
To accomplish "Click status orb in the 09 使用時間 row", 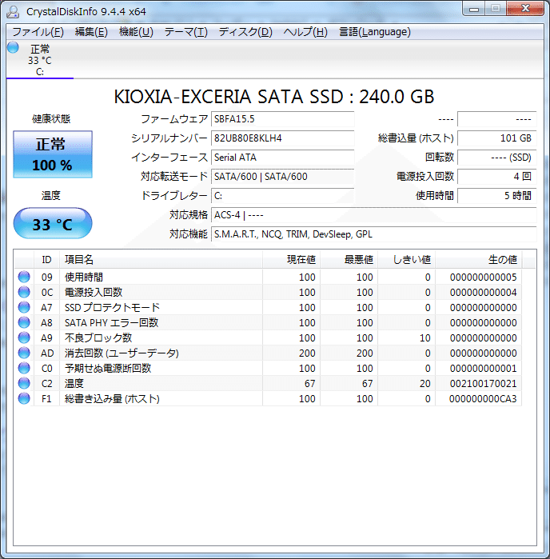I will click(24, 277).
